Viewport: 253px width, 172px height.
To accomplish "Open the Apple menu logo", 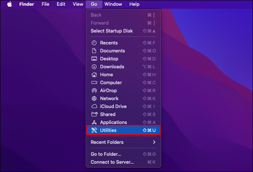I will [10, 4].
